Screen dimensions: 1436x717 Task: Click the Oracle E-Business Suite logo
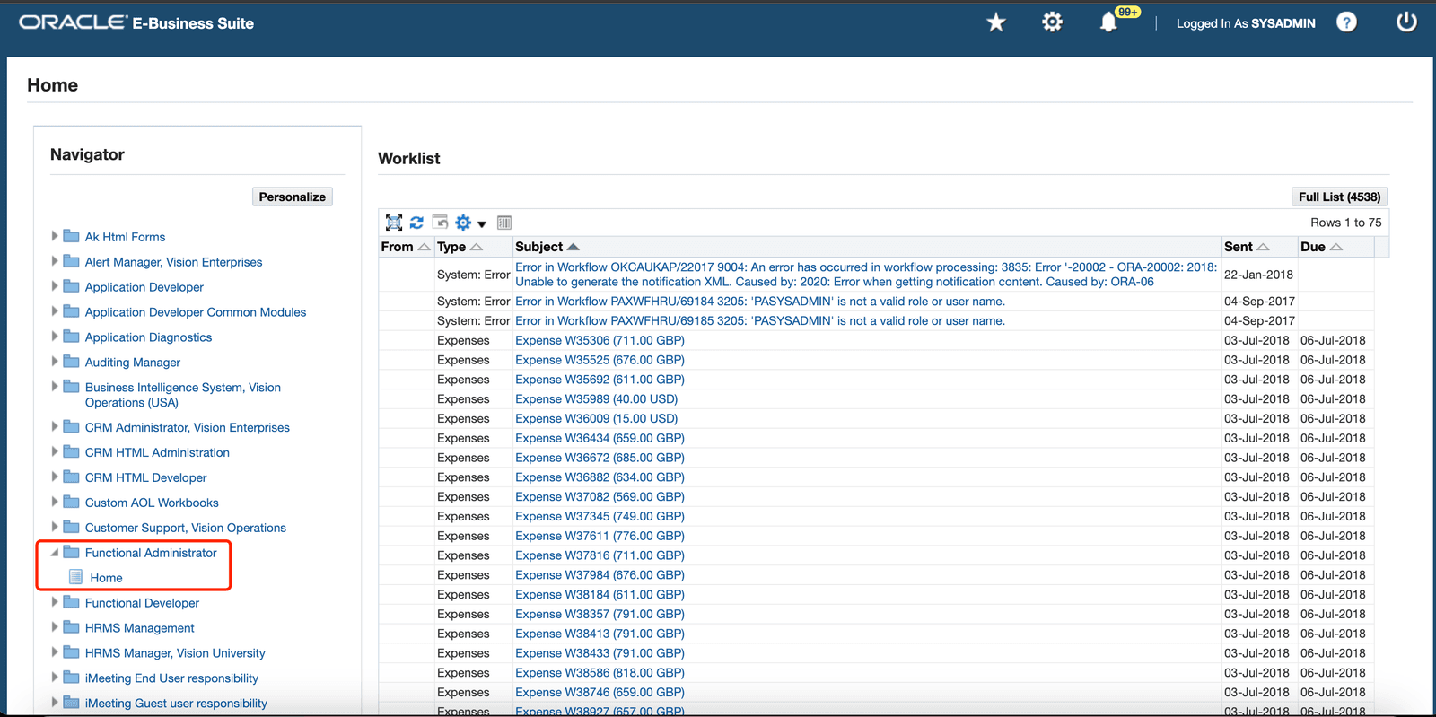(136, 22)
